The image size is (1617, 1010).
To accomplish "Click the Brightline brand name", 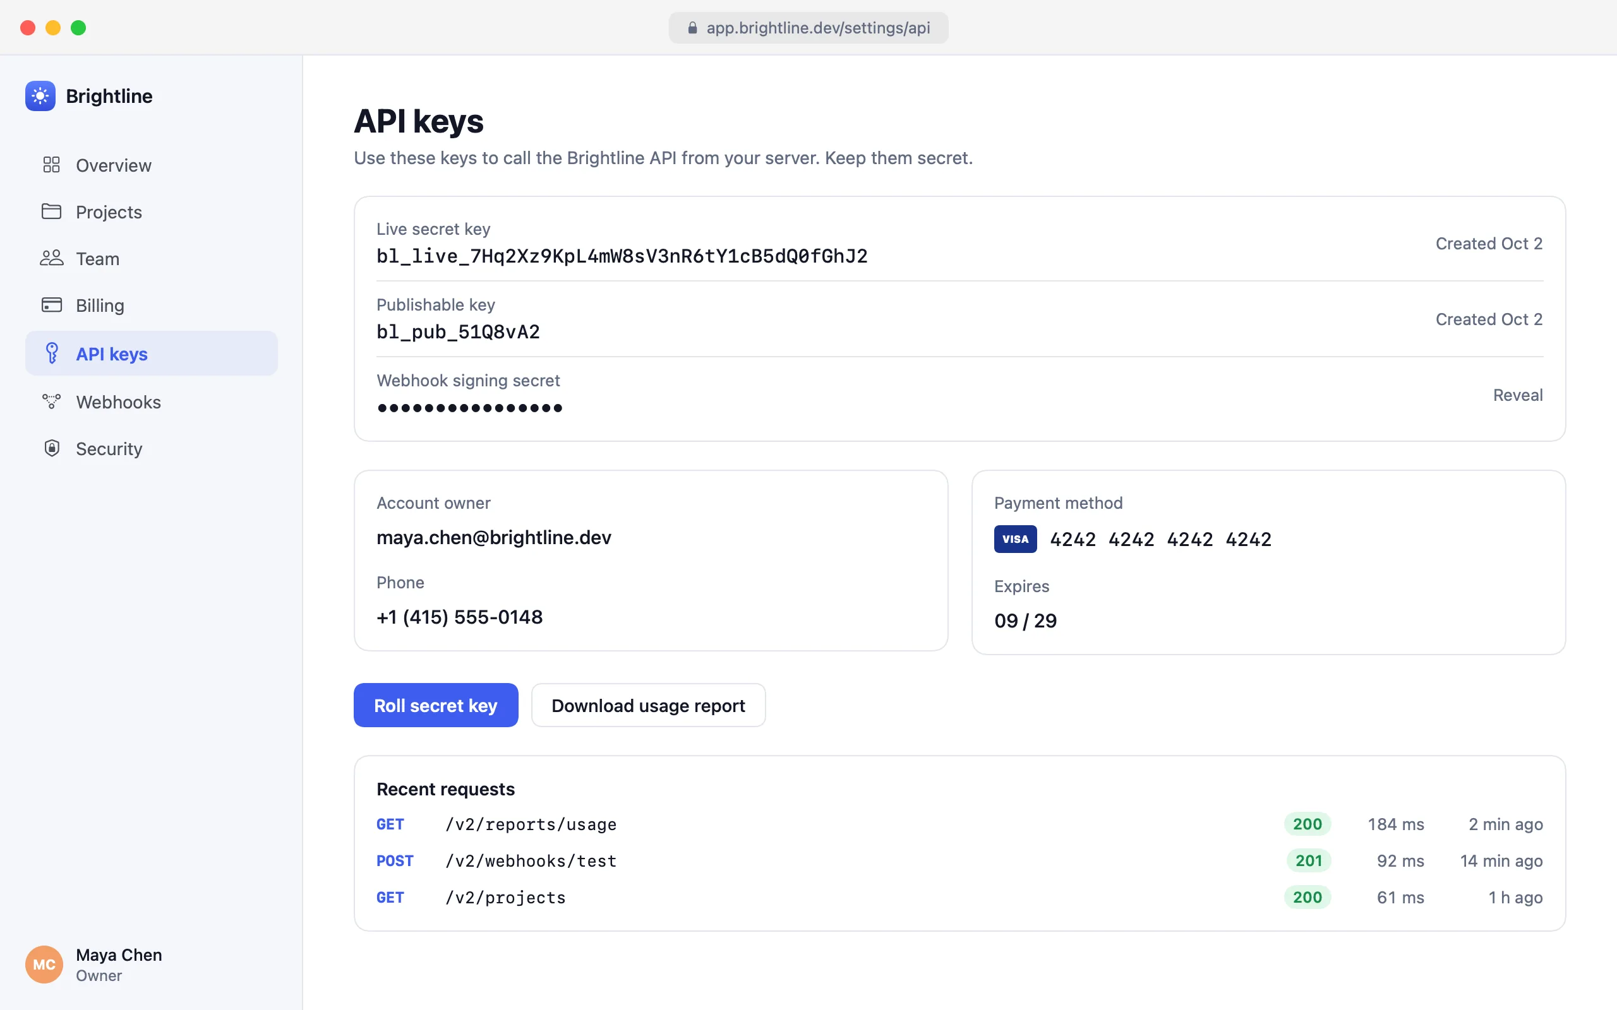I will coord(109,96).
